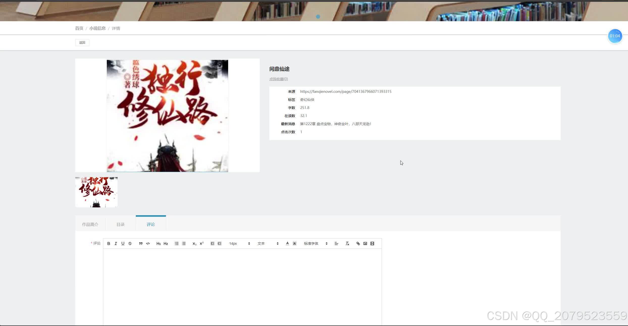Insert an image in comment
628x326 pixels.
pos(365,243)
